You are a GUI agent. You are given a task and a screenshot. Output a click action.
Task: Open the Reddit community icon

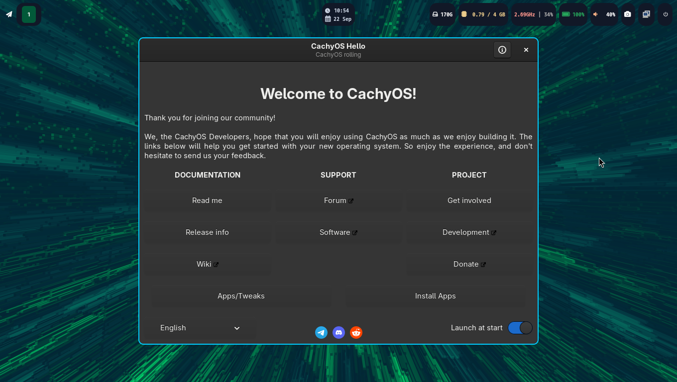356,332
